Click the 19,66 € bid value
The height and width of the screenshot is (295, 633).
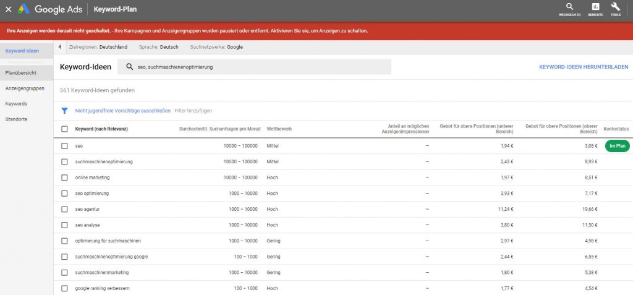tap(590, 209)
